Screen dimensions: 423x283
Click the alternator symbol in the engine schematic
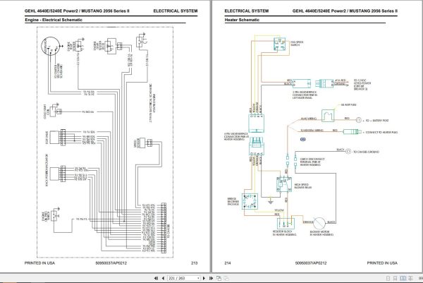point(50,46)
